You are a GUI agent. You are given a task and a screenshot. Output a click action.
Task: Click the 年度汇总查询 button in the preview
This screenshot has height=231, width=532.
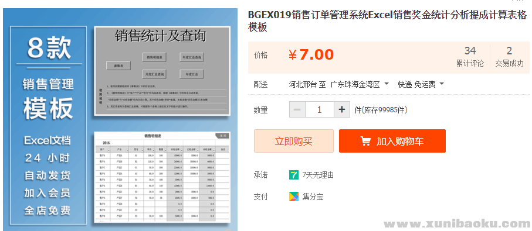click(191, 57)
